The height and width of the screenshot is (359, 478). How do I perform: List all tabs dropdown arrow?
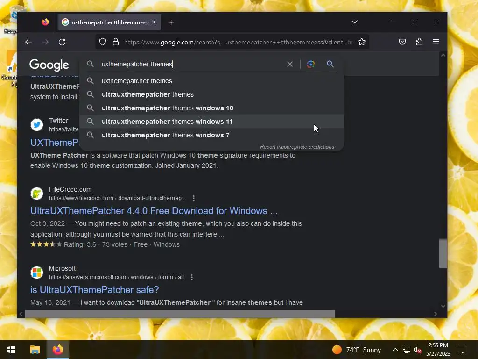click(x=355, y=22)
